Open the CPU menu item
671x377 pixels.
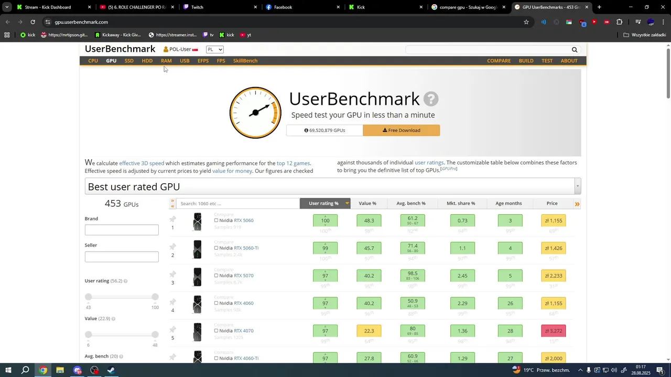[93, 61]
